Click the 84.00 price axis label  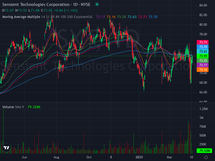203,5
